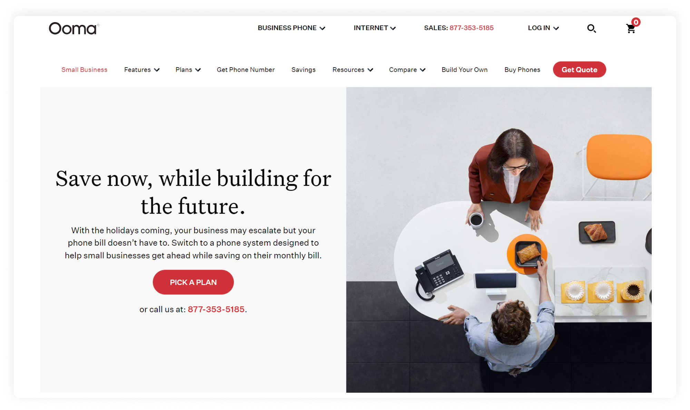Click the INTERNET dropdown arrow
The image size is (690, 410).
(393, 28)
